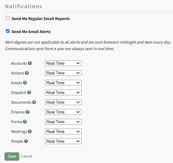Open the Assets help question mark icon

tap(25, 83)
